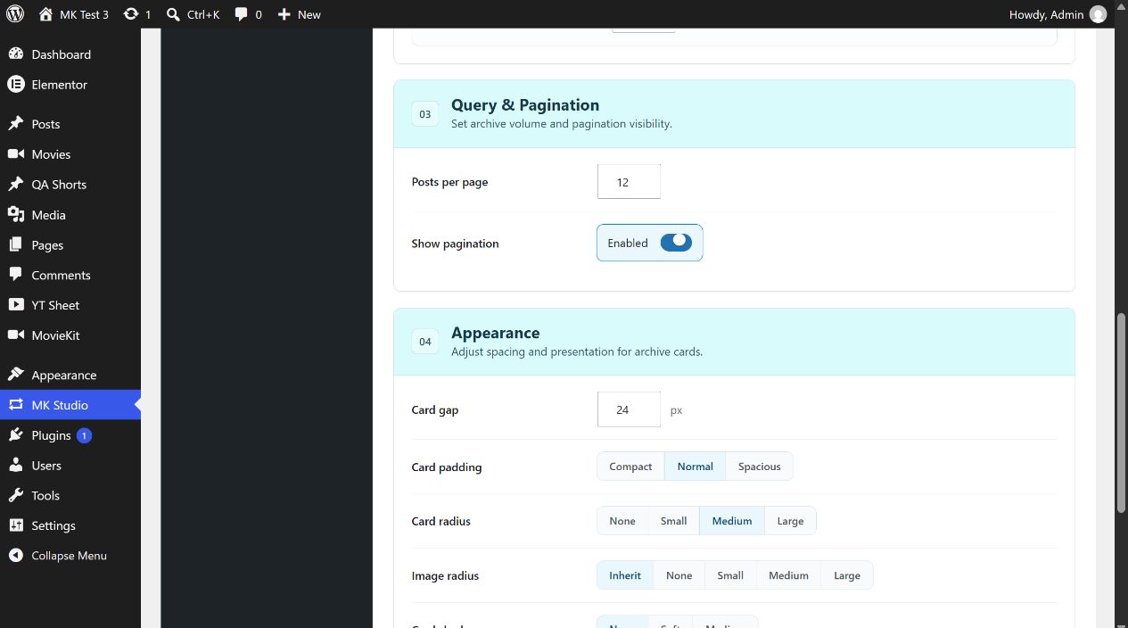
Task: Select Large card radius
Action: pyautogui.click(x=790, y=521)
